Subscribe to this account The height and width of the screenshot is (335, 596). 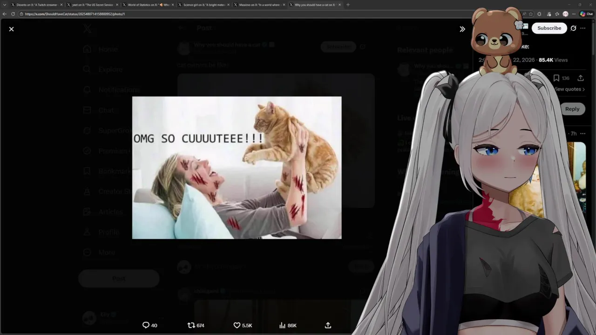pyautogui.click(x=549, y=28)
